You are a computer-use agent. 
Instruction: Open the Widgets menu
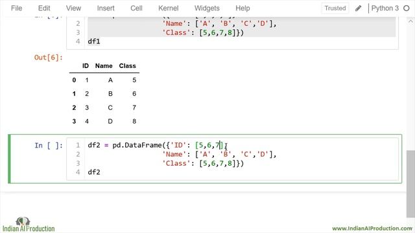pos(207,8)
